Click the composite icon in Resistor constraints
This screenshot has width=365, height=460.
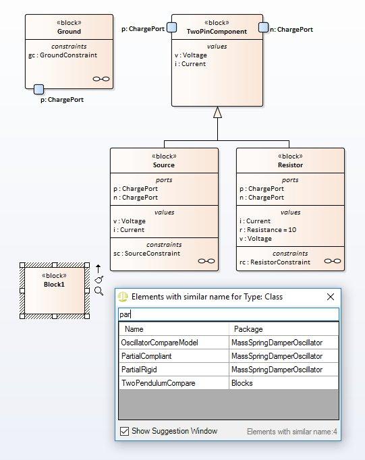tap(333, 261)
